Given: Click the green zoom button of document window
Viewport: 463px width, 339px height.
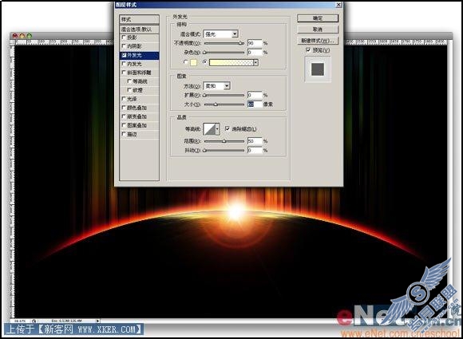Looking at the screenshot, I should coord(30,36).
